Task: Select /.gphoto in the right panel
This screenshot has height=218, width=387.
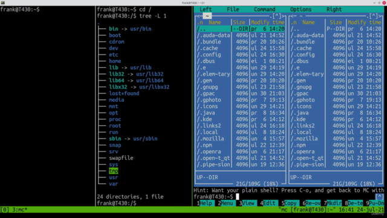Action: [336, 100]
